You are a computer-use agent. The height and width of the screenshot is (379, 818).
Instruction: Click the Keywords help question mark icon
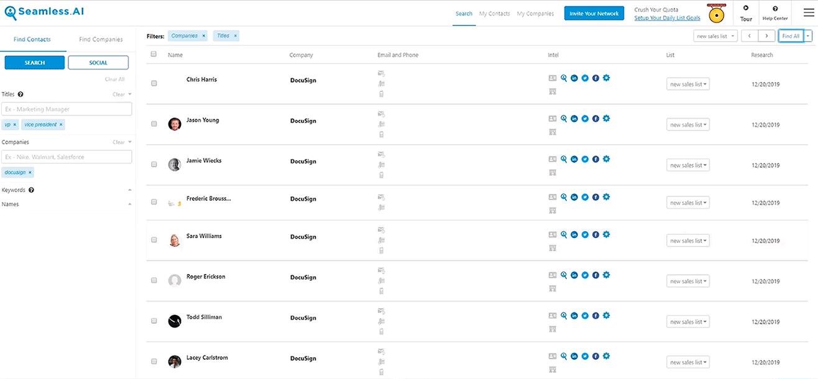[31, 190]
